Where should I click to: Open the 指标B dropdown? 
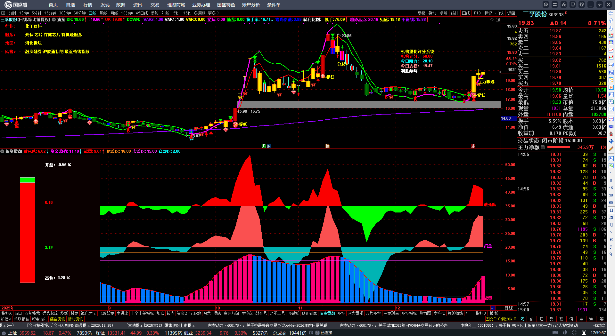tap(481, 313)
